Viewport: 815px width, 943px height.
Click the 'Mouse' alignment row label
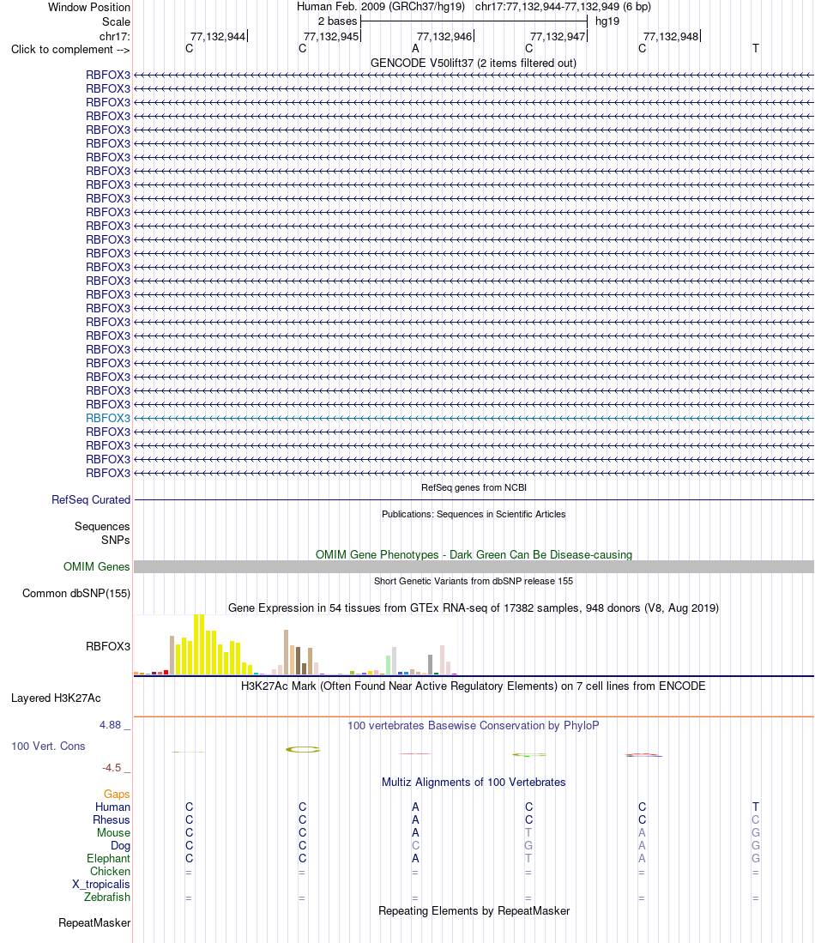coord(114,833)
